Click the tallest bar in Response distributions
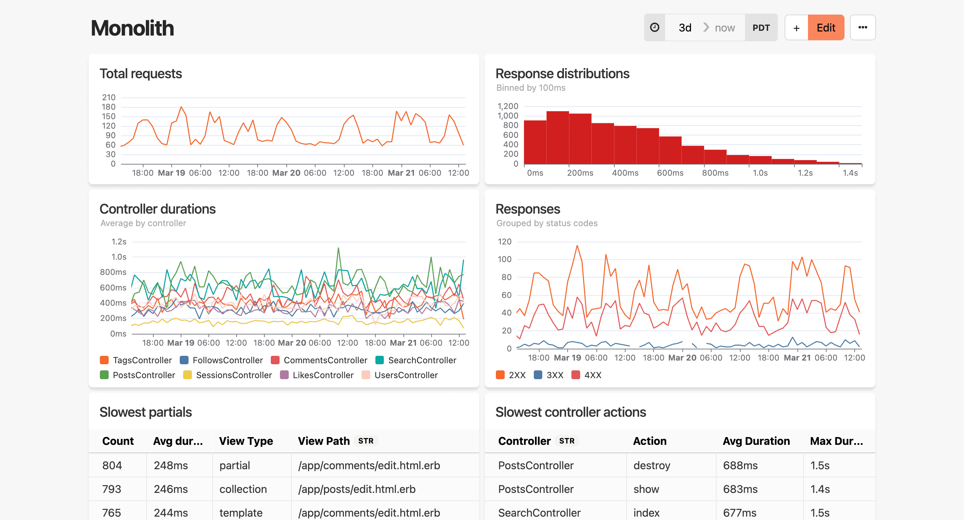 click(557, 137)
